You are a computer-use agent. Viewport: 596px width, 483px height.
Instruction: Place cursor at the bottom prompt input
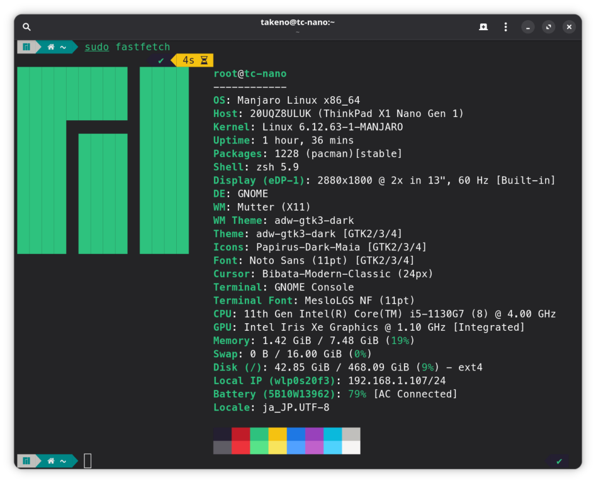coord(87,461)
